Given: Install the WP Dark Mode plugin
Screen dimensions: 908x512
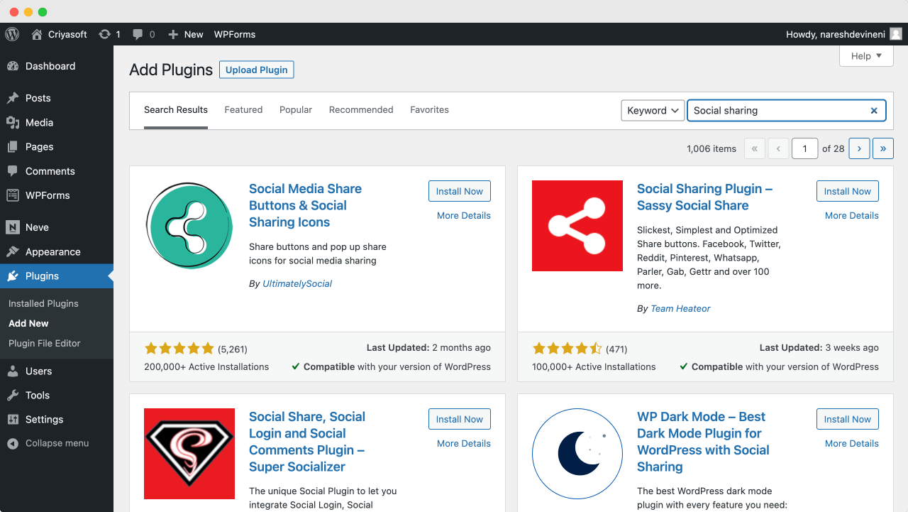Looking at the screenshot, I should [x=848, y=419].
